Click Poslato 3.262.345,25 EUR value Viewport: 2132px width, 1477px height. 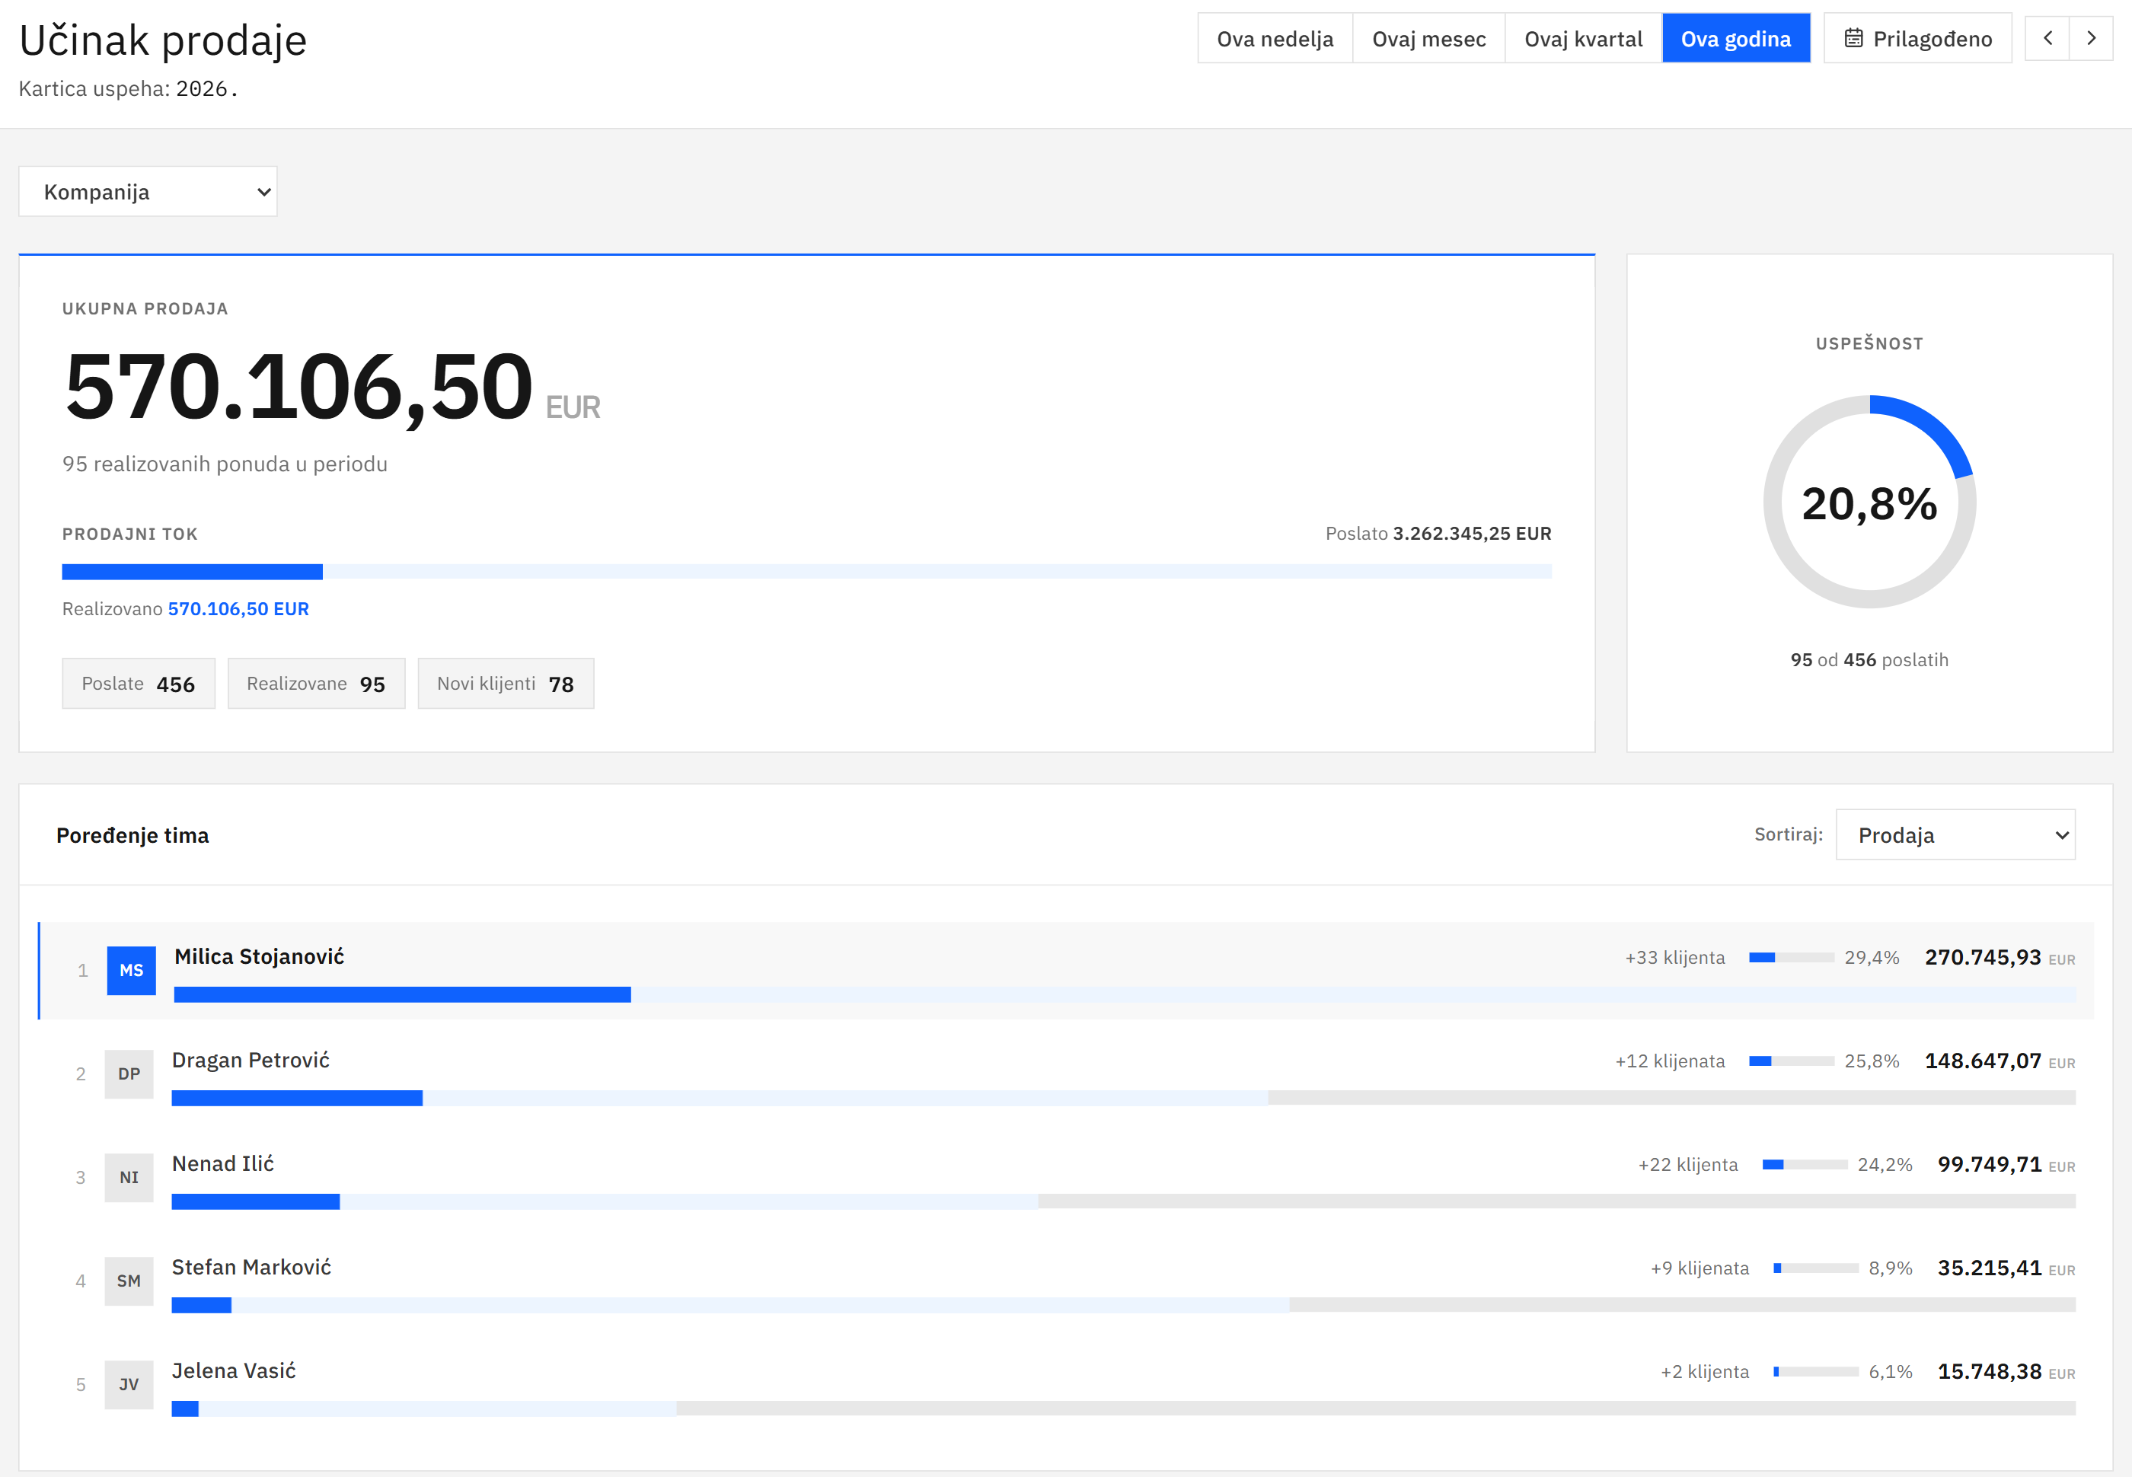(1473, 533)
